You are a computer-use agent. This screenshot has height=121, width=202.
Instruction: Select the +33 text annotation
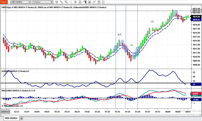(x=152, y=22)
